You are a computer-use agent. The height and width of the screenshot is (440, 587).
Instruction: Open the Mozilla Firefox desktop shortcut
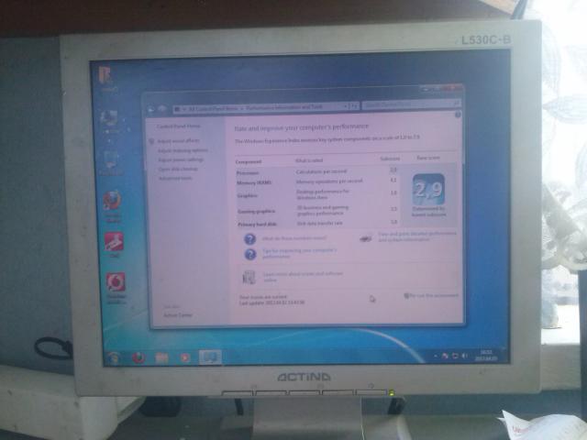[x=113, y=202]
